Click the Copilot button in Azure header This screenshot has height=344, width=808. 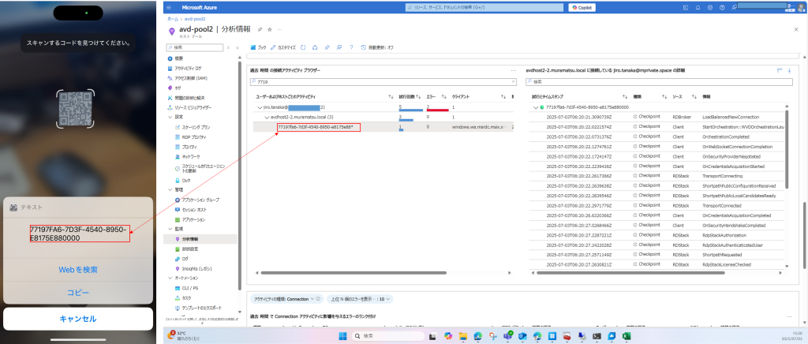[x=582, y=8]
